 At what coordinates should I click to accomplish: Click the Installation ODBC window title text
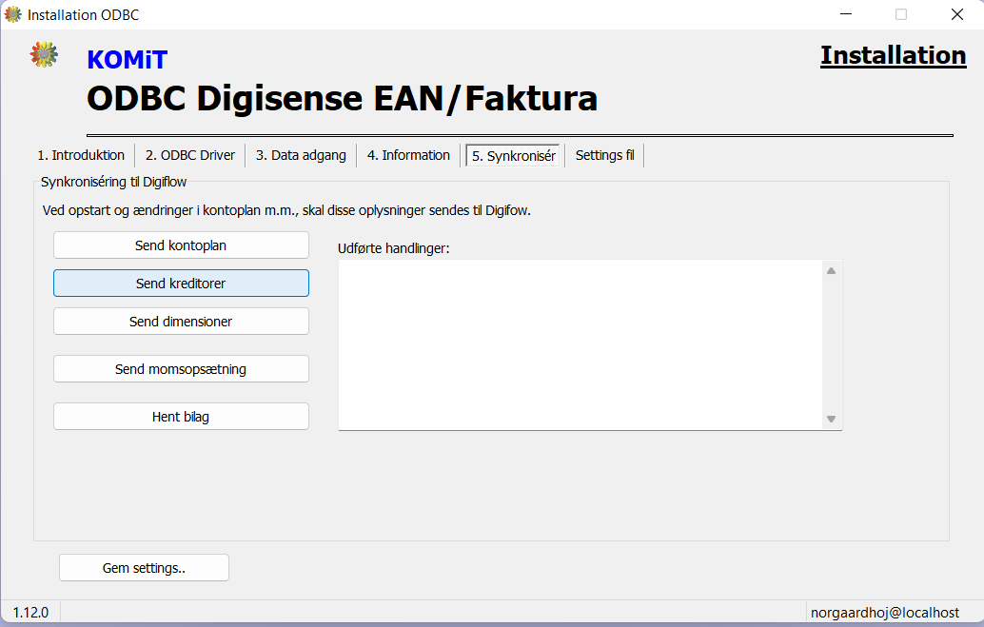pyautogui.click(x=84, y=15)
